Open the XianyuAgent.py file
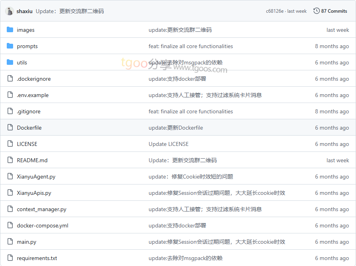356x266 pixels. coord(36,177)
